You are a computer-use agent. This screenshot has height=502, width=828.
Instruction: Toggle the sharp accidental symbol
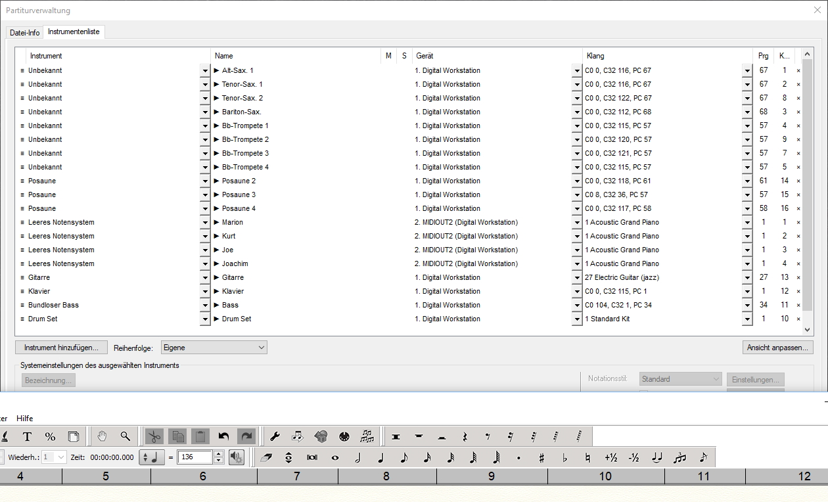(x=541, y=457)
